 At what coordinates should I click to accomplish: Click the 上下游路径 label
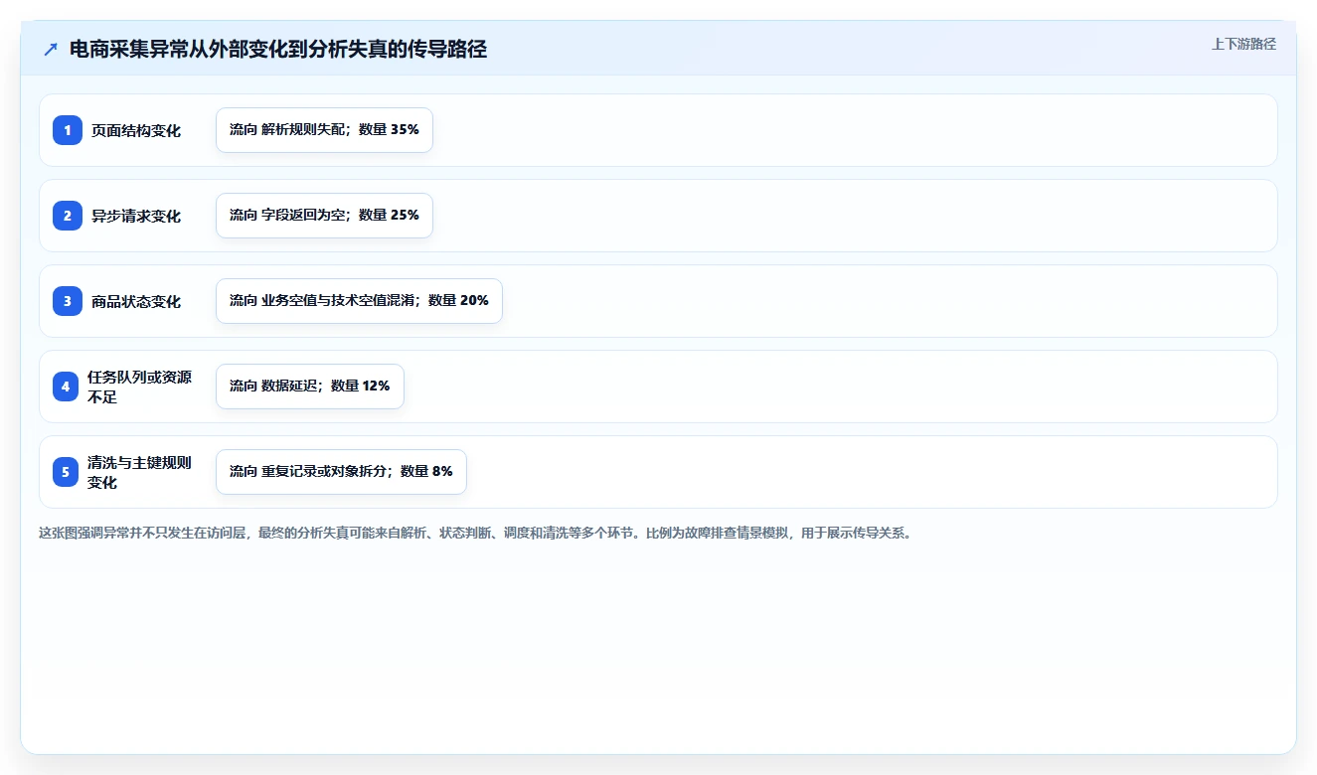click(1243, 44)
